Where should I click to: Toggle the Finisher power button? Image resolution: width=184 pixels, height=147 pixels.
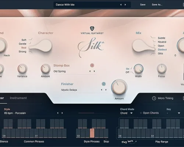[x=104, y=84]
